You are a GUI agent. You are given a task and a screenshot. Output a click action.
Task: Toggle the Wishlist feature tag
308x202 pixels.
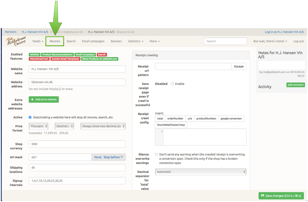[x=34, y=55]
